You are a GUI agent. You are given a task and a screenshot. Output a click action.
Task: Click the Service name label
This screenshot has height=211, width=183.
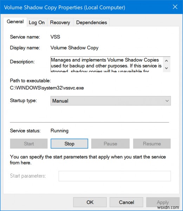click(x=25, y=37)
